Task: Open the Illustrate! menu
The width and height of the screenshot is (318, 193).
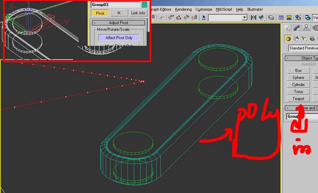Action: click(x=254, y=9)
